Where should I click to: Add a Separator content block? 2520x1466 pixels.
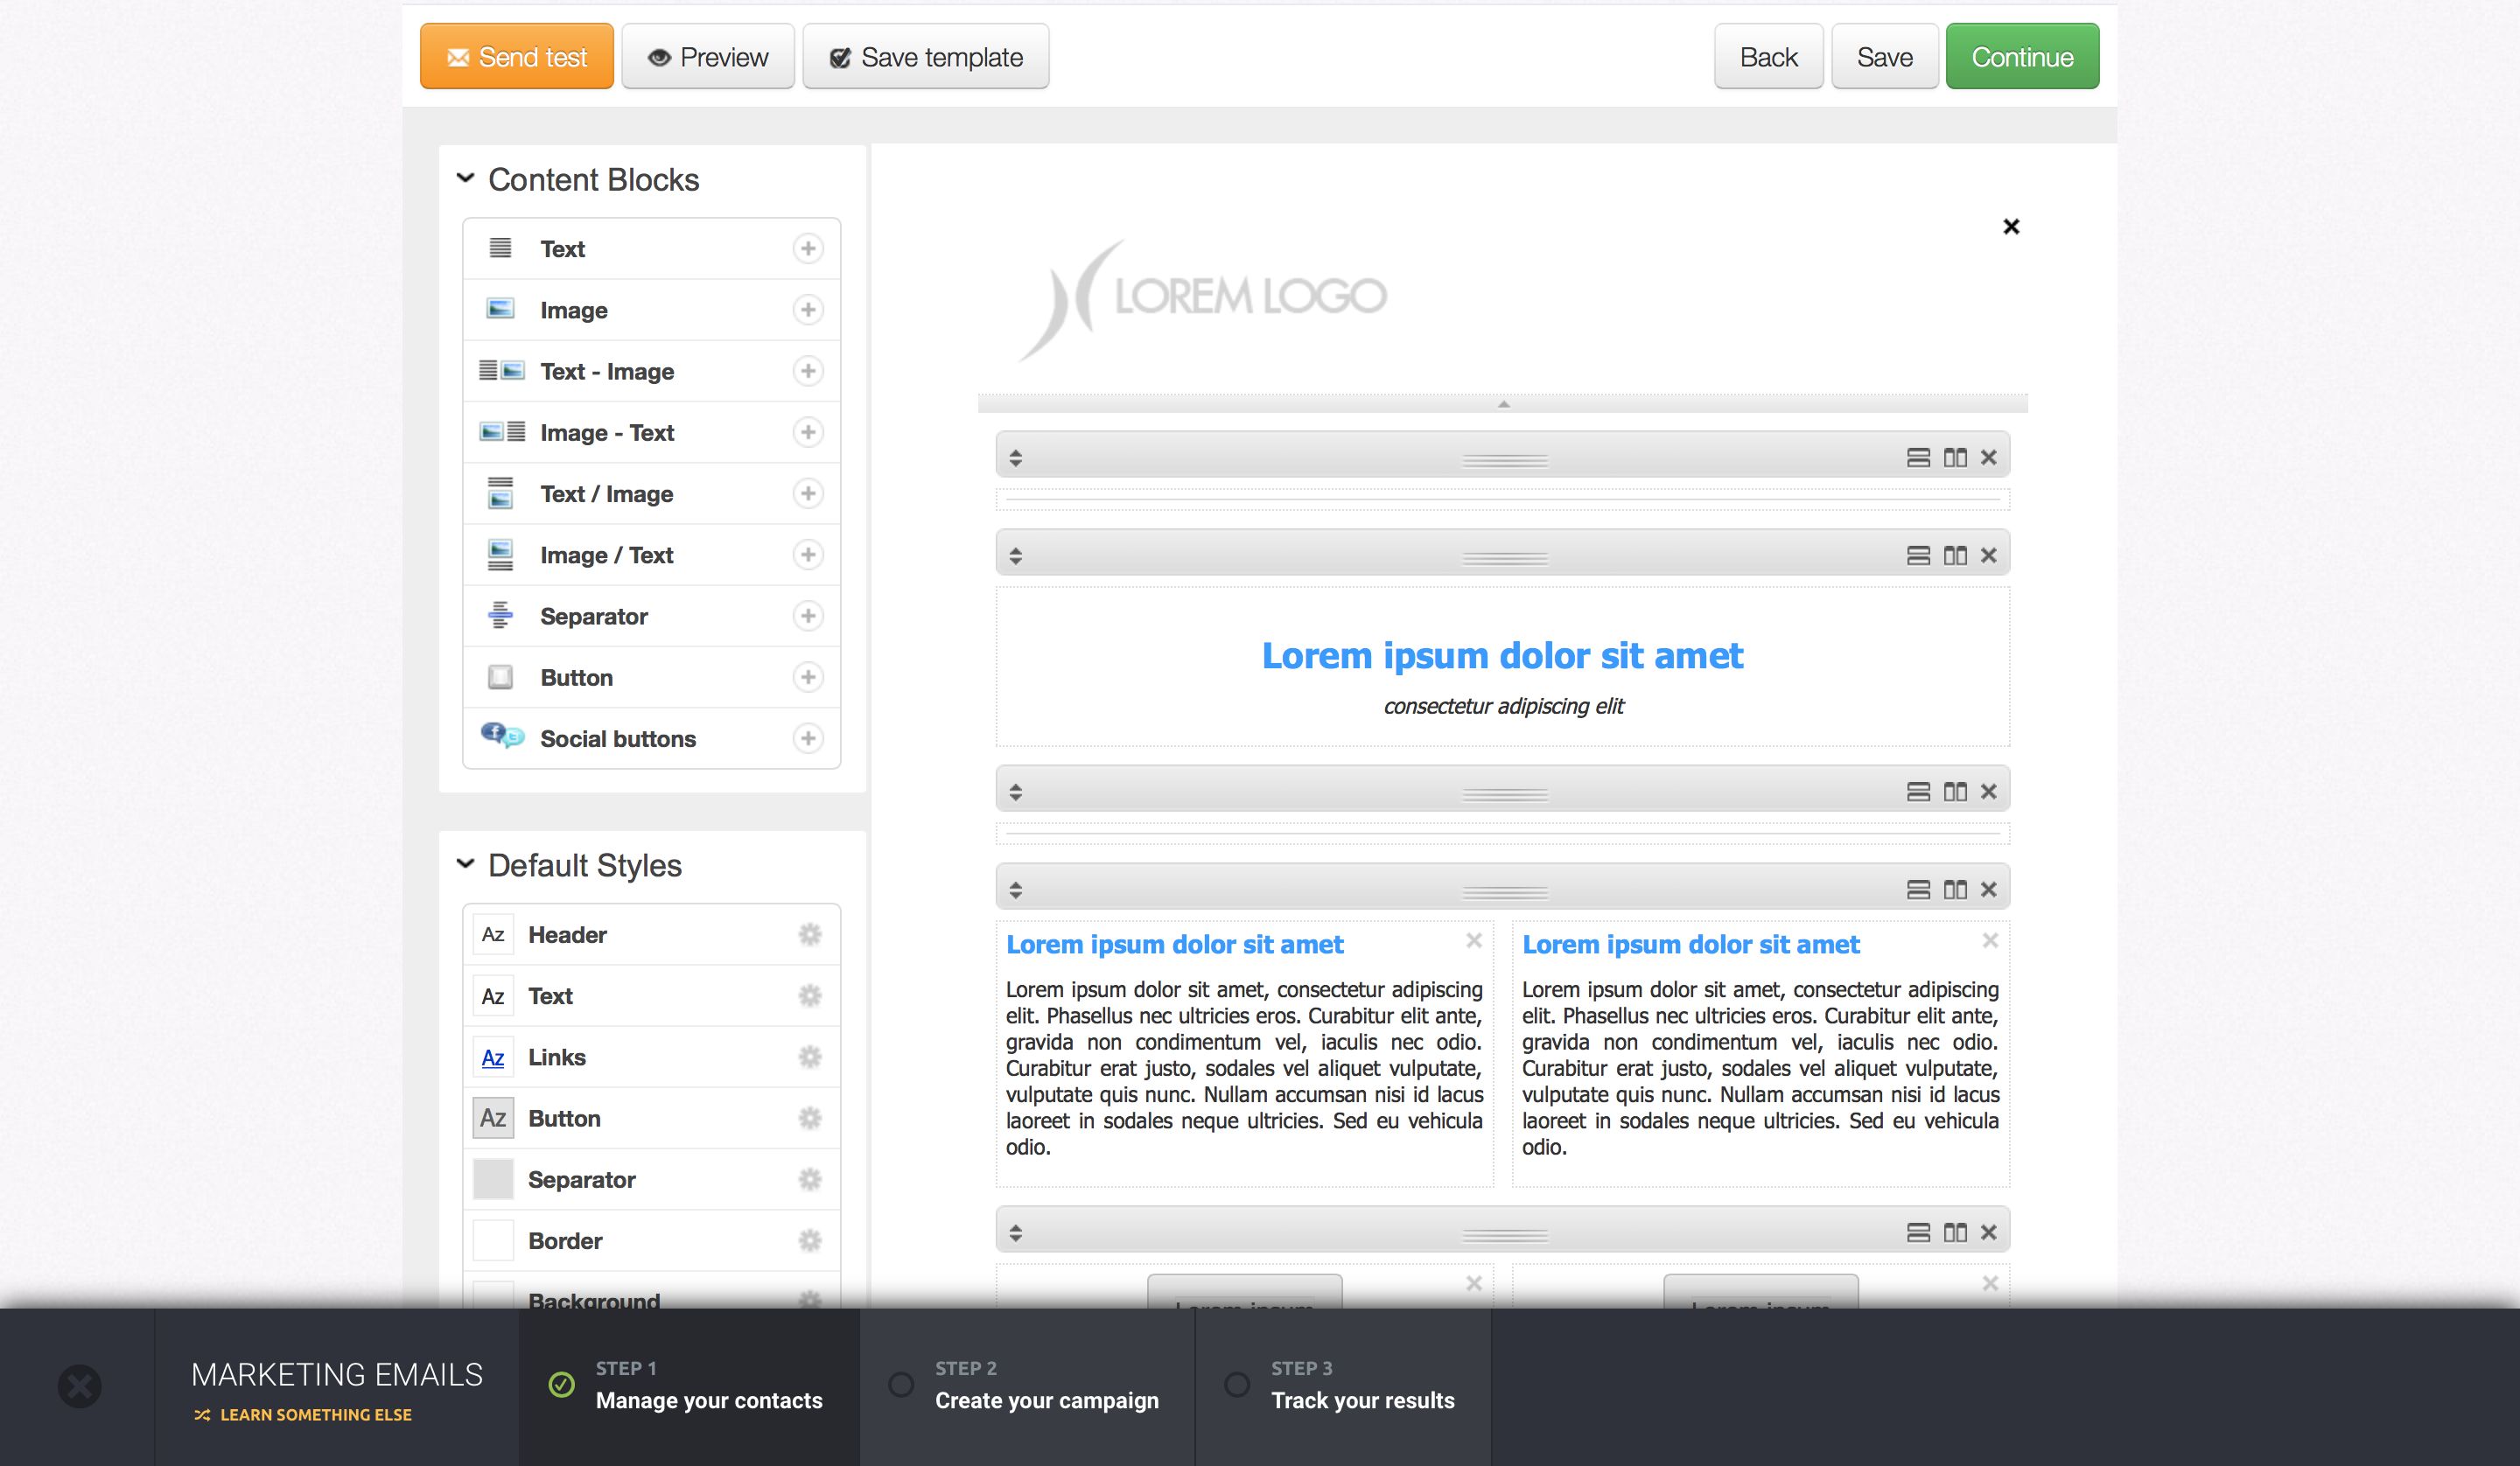click(x=807, y=616)
